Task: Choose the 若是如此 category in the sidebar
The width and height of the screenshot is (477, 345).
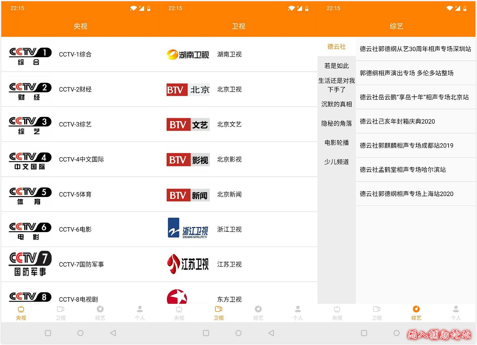Action: click(336, 66)
